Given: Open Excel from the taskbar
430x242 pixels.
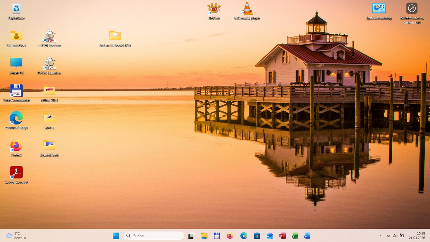Looking at the screenshot, I should point(295,236).
